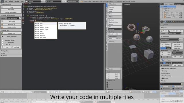Collapse the Addon Files panel
184x103 pixels.
pos(2,30)
